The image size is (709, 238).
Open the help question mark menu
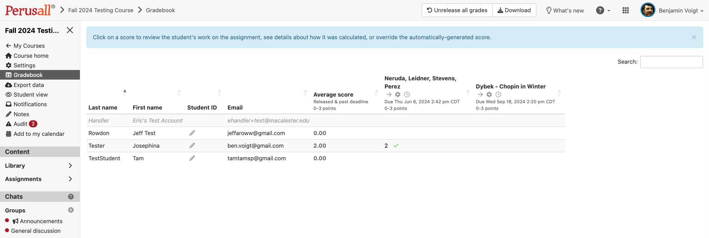point(602,10)
